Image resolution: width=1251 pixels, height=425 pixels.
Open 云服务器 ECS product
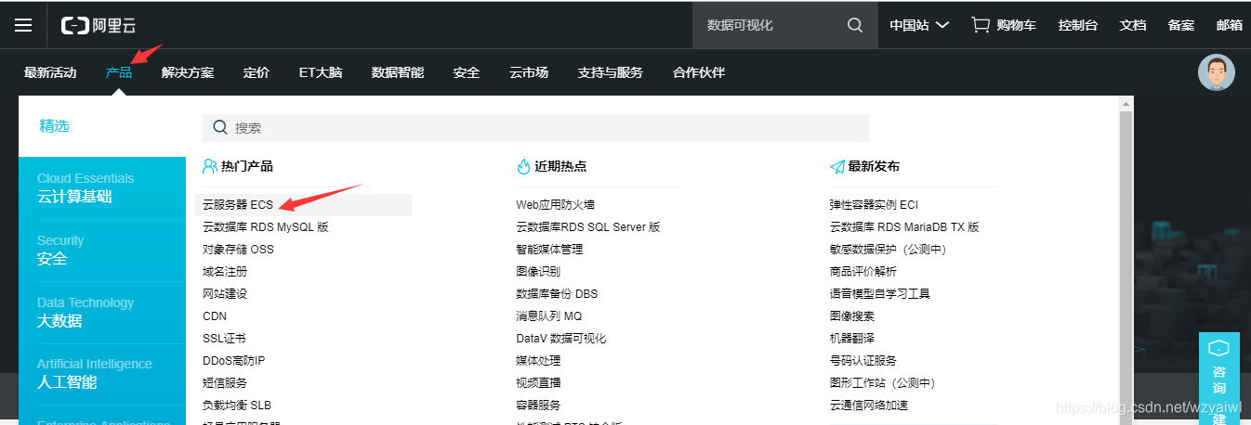(x=238, y=205)
